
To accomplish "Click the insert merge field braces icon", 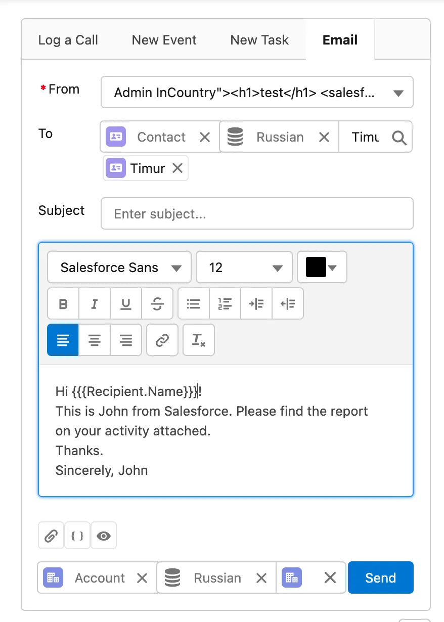I will (77, 536).
